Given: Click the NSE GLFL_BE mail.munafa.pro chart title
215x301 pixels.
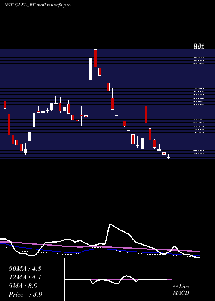Looking at the screenshot, I should (37, 5).
